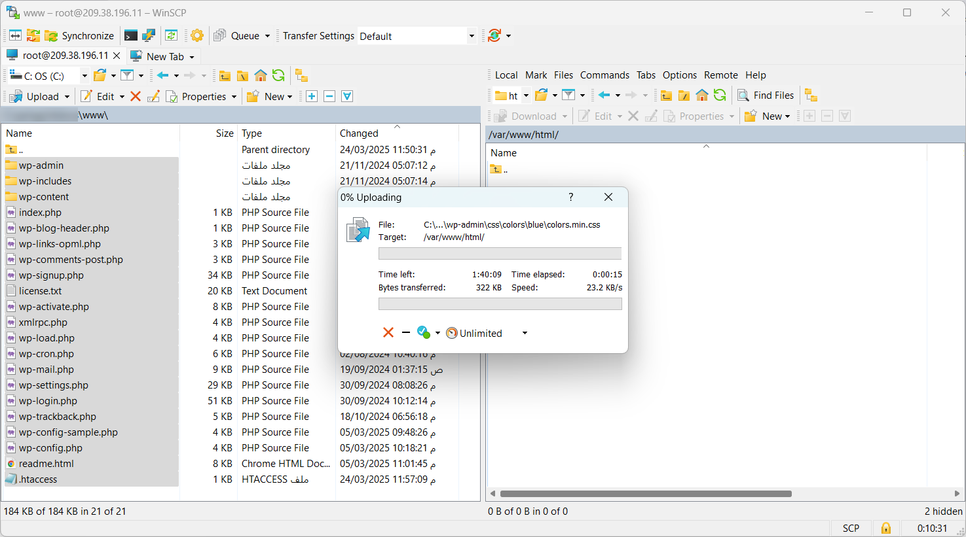
Task: Click local select files plus icon
Action: coord(312,96)
